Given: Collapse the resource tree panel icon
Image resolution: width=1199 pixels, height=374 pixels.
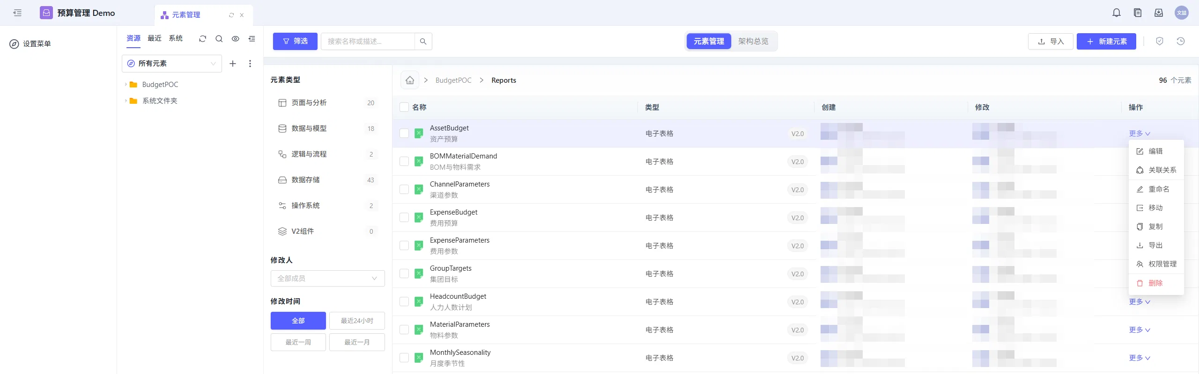Looking at the screenshot, I should 252,39.
